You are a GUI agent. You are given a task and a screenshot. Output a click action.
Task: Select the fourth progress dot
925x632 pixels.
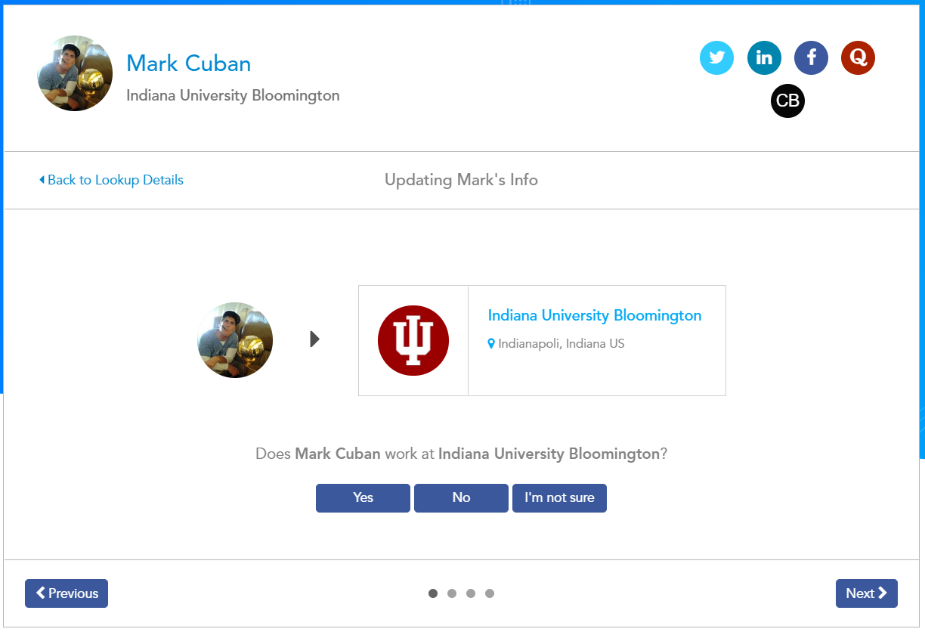point(490,593)
